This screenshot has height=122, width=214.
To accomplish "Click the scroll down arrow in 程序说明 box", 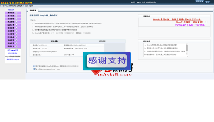I will click(187, 54).
